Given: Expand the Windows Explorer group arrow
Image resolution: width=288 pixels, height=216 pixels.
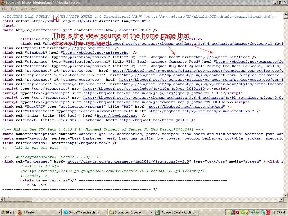Looking at the screenshot, I should click(151, 212).
